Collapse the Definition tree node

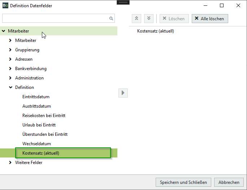[10, 87]
